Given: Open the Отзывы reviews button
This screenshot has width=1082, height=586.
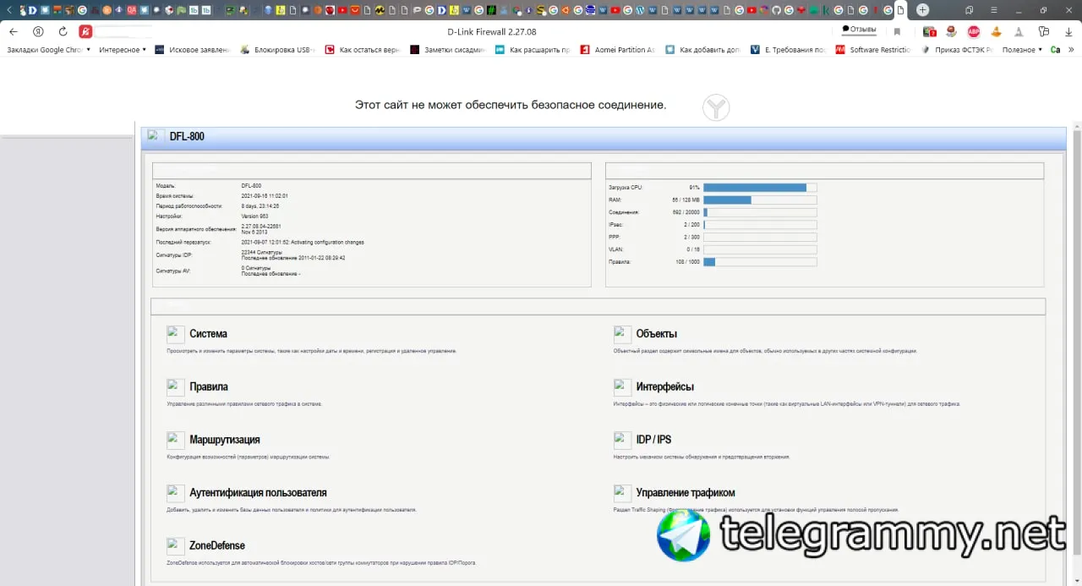Looking at the screenshot, I should click(x=859, y=30).
